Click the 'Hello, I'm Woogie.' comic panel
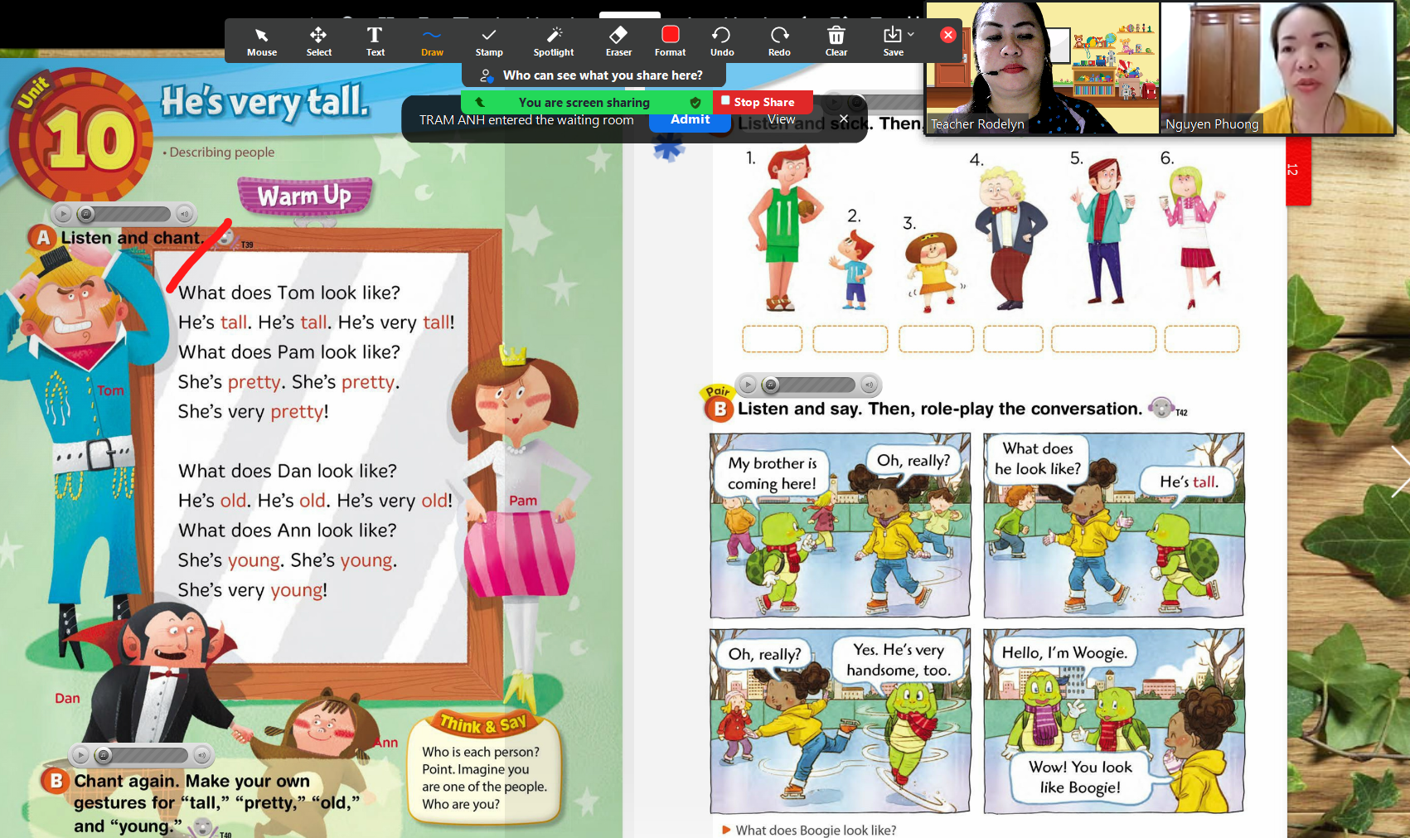Viewport: 1410px width, 838px height. (x=1113, y=720)
